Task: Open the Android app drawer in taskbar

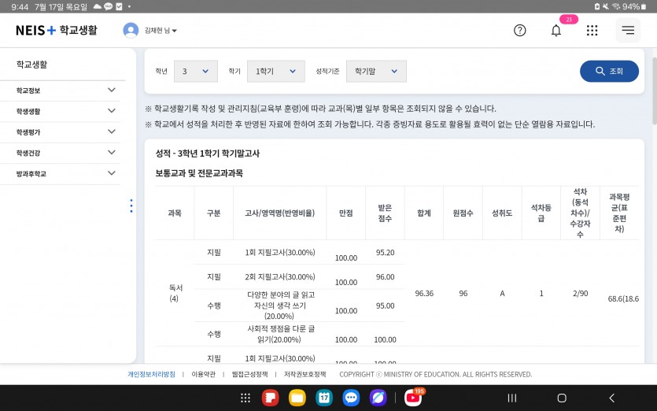Action: [x=245, y=398]
